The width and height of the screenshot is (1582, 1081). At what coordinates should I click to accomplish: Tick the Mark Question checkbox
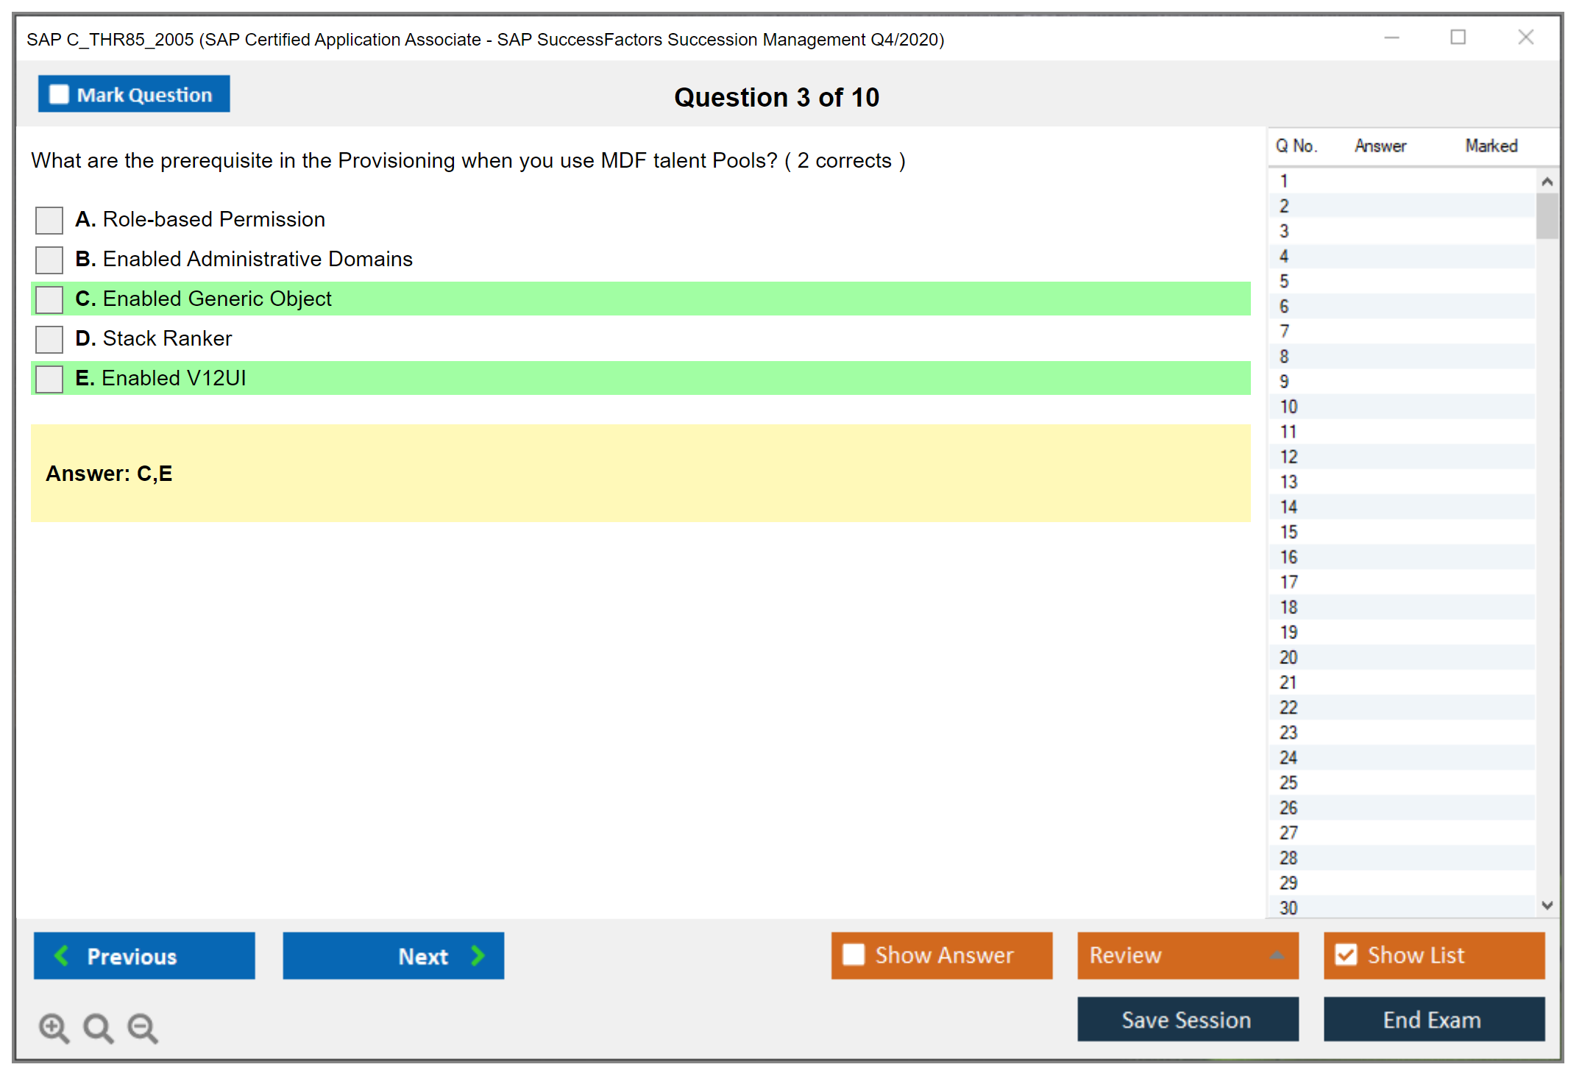[59, 94]
